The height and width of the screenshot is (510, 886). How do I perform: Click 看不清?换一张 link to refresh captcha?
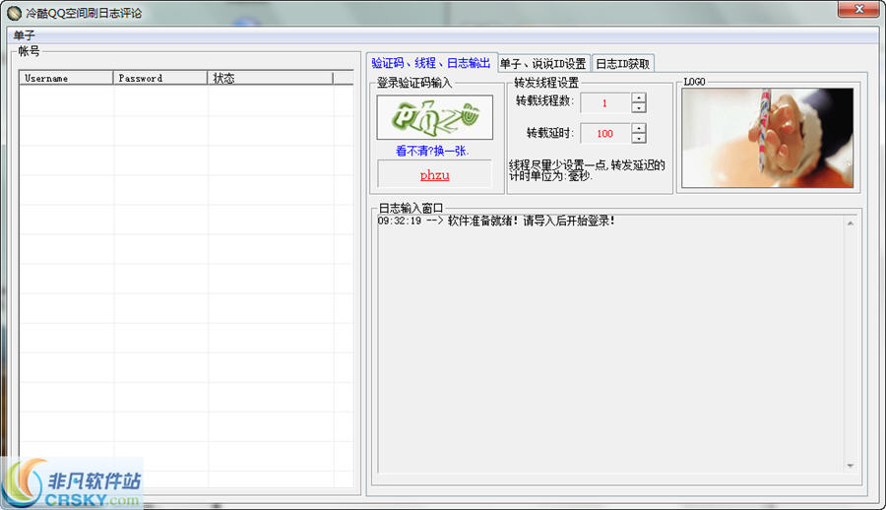432,151
